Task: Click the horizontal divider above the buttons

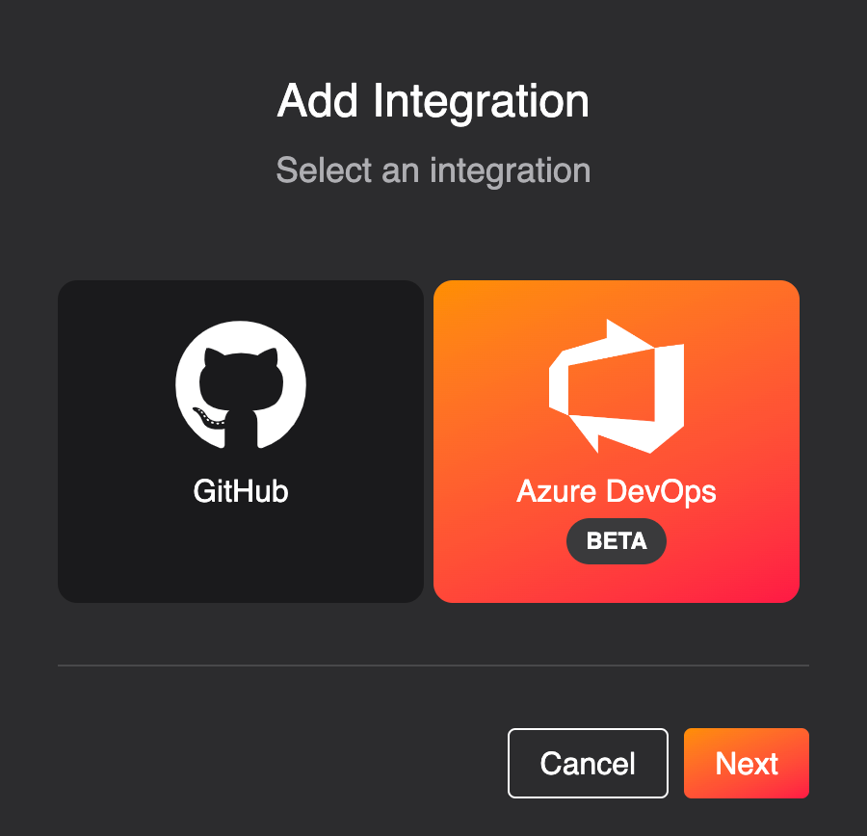Action: tap(433, 666)
